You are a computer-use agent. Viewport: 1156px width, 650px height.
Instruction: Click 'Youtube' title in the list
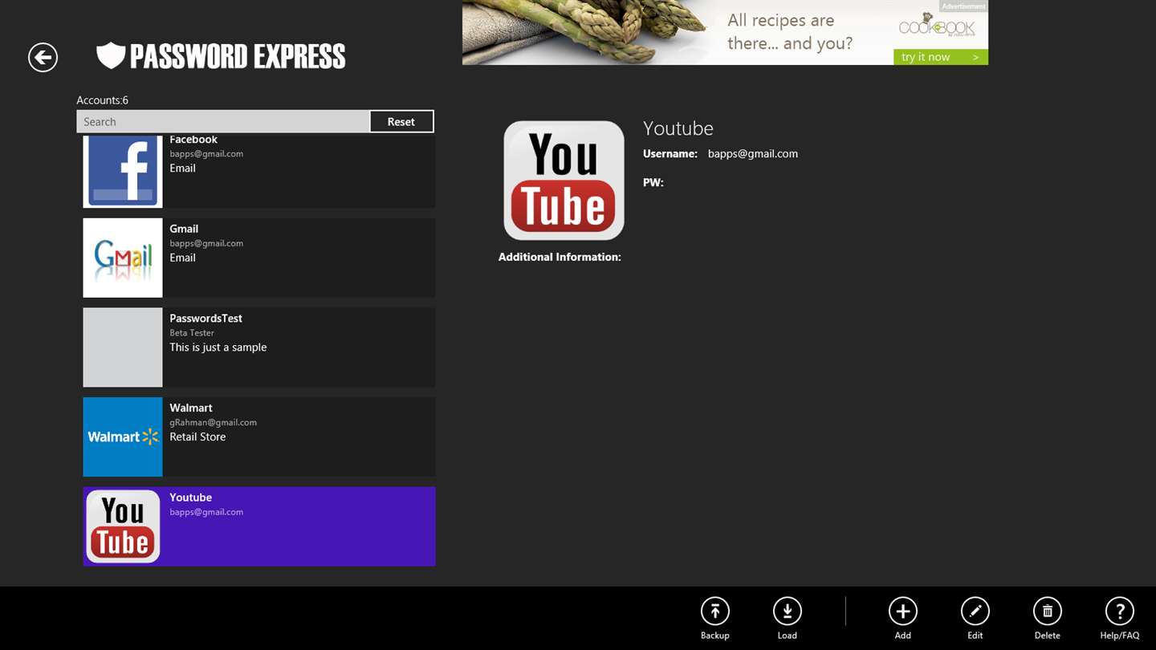click(x=190, y=498)
